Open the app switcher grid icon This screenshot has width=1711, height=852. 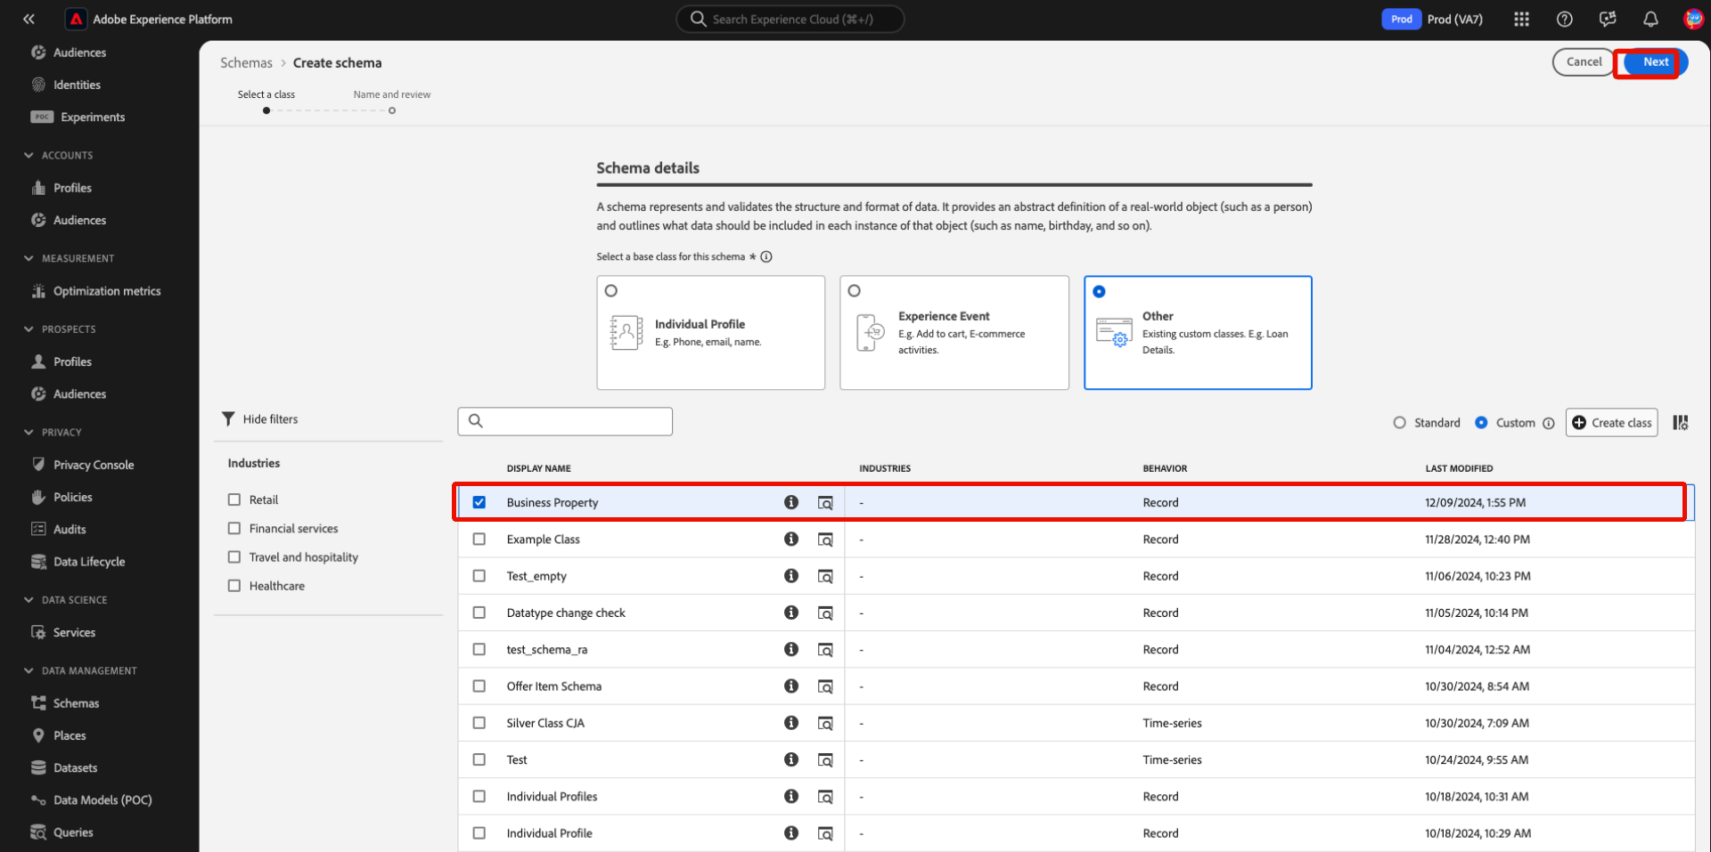tap(1521, 20)
